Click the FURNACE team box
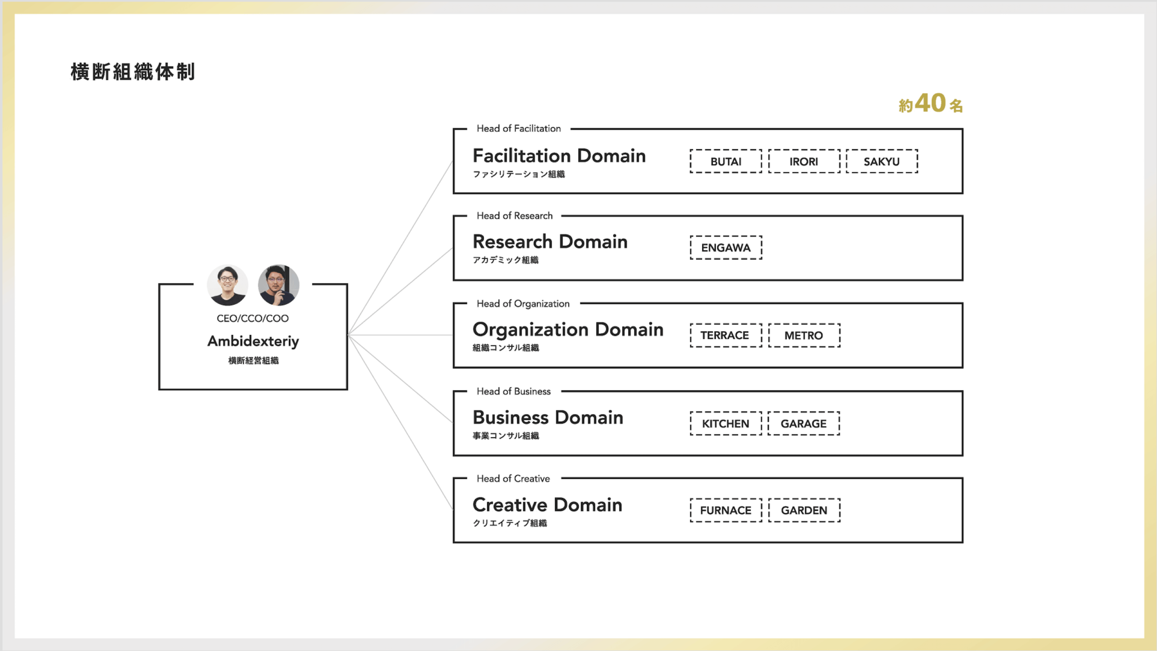Viewport: 1157px width, 651px height. pos(725,510)
